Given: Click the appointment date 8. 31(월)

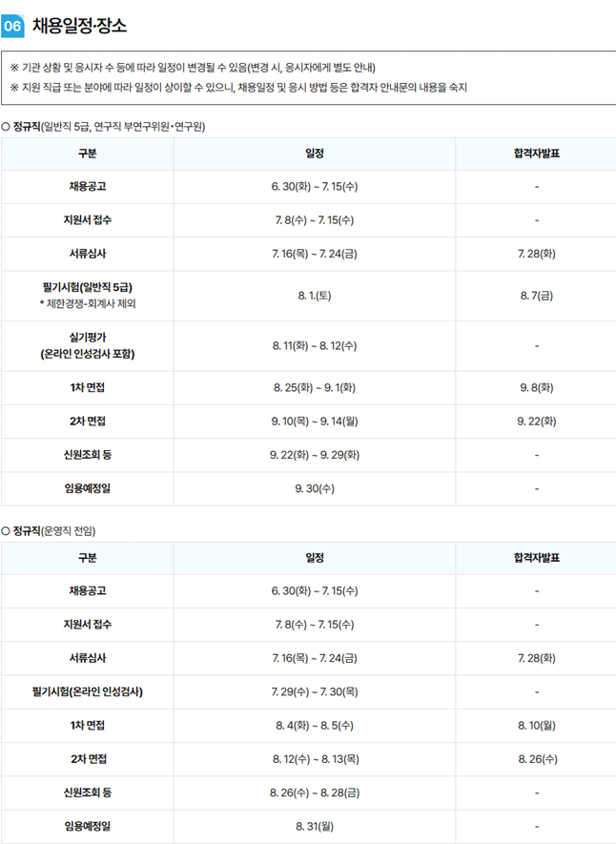Looking at the screenshot, I should [315, 826].
